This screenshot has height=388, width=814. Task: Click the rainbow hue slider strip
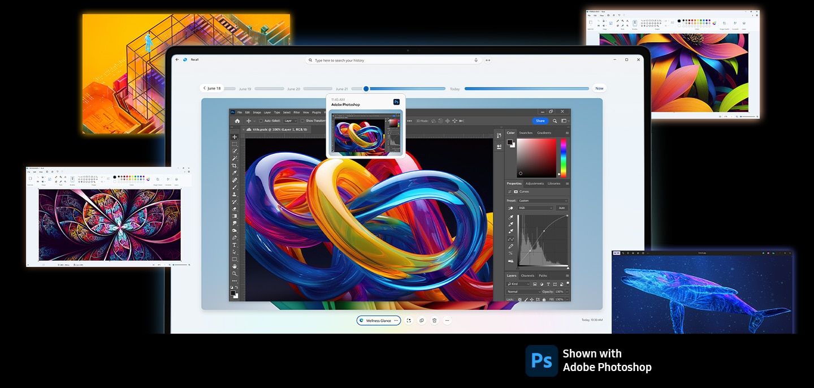(563, 157)
